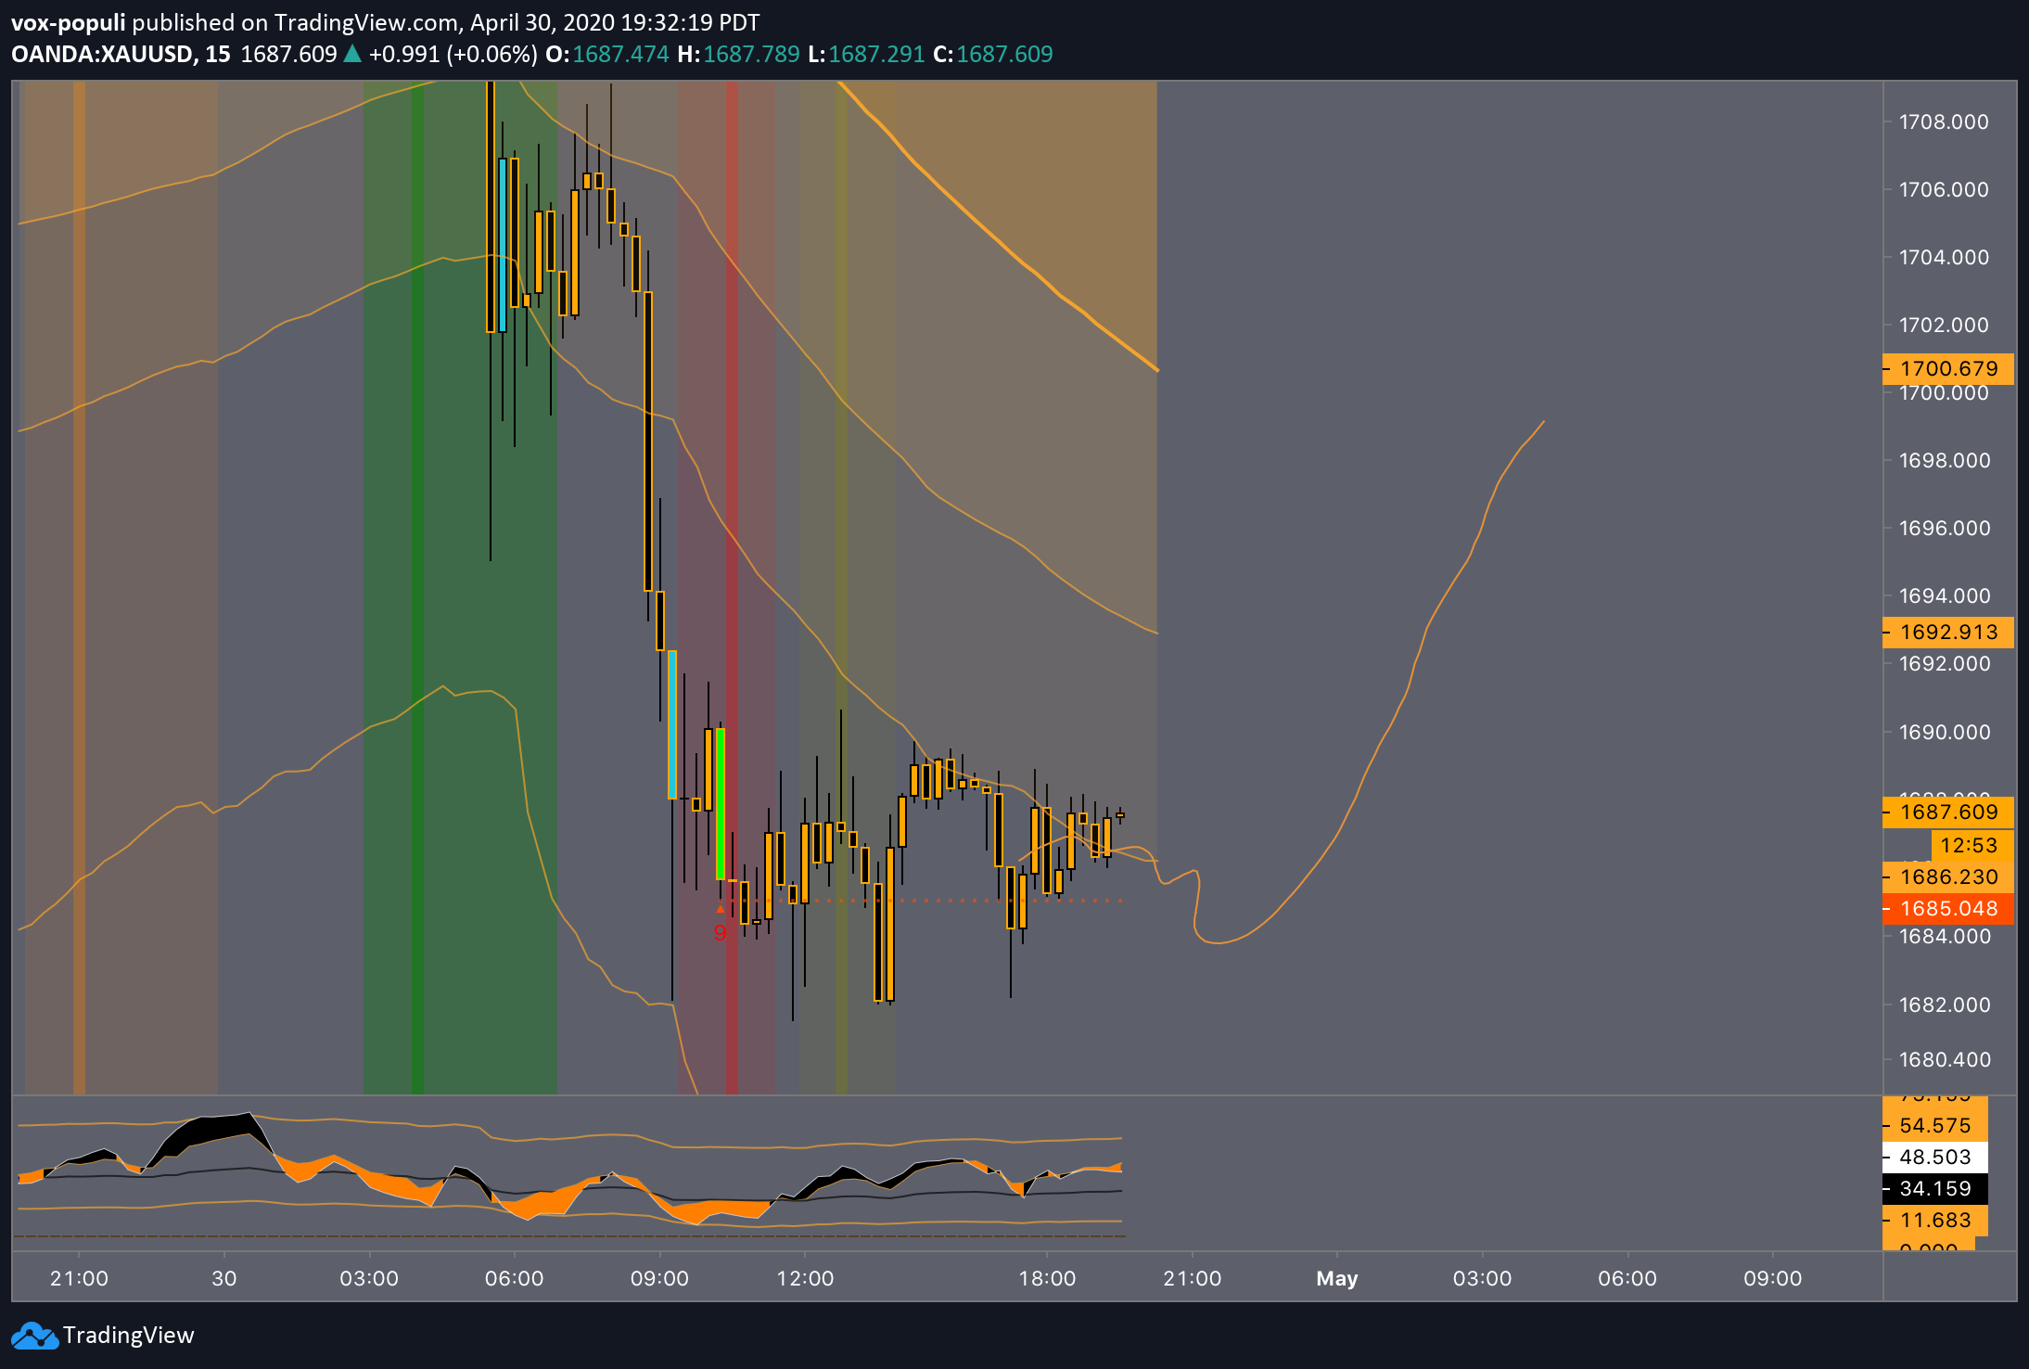Click the 1704.000 price axis tick

click(x=1944, y=257)
